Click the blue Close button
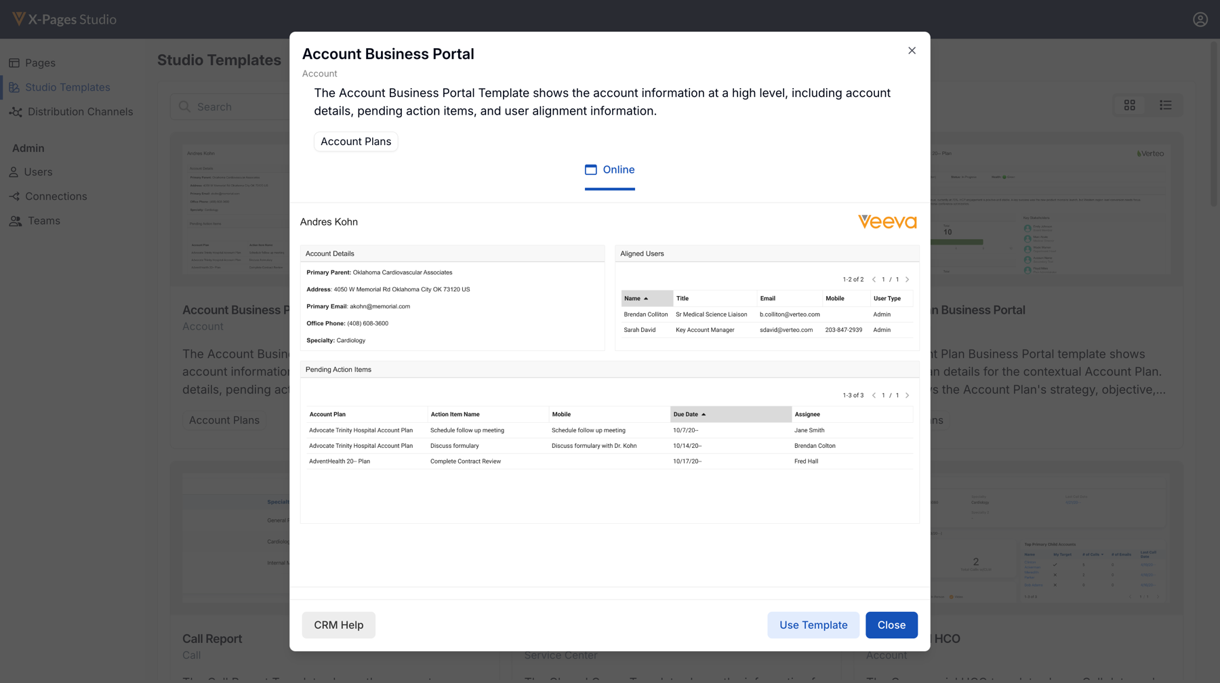Image resolution: width=1220 pixels, height=683 pixels. click(891, 625)
